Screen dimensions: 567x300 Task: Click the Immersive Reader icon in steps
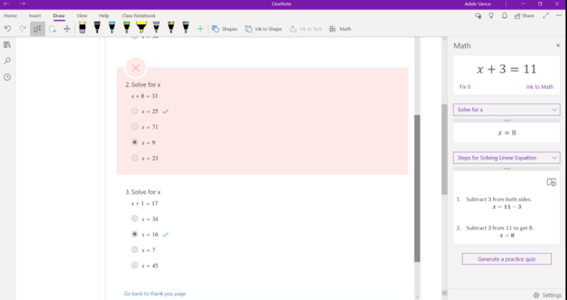(x=551, y=182)
